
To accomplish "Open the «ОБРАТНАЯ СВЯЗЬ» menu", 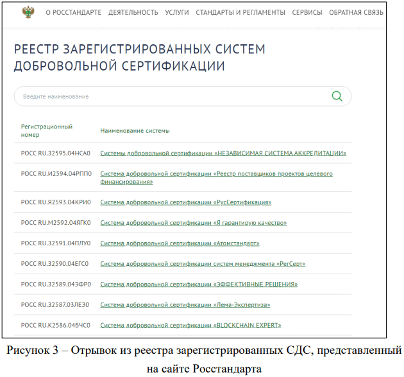I will click(357, 12).
